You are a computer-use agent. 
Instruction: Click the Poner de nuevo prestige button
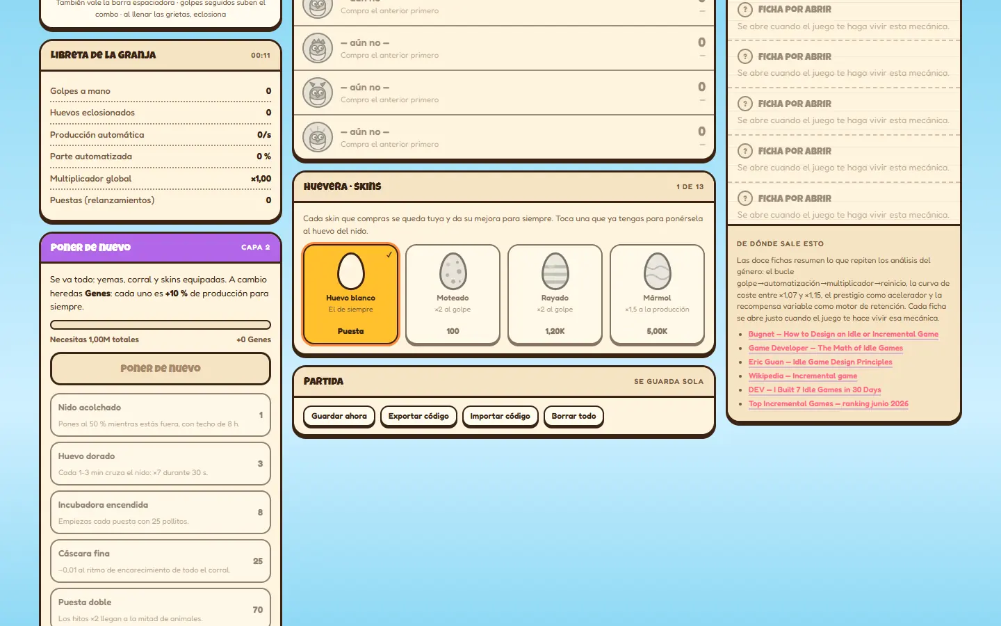(x=161, y=369)
